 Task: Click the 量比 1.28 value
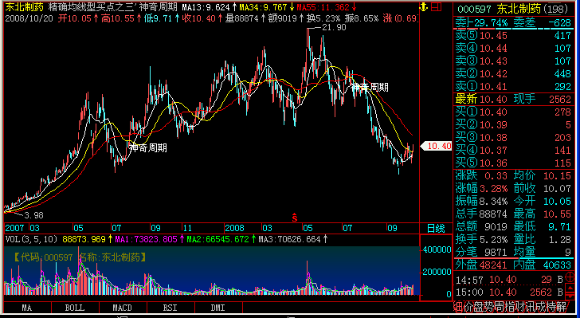click(x=560, y=239)
